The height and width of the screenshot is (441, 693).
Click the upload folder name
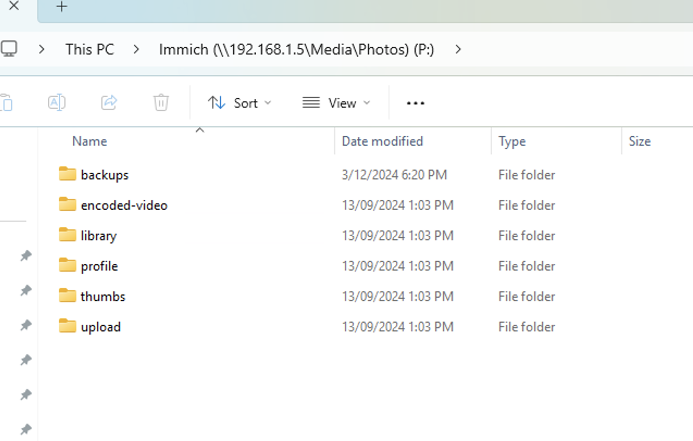click(x=101, y=327)
